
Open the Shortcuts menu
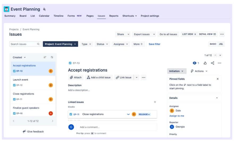pos(130,16)
